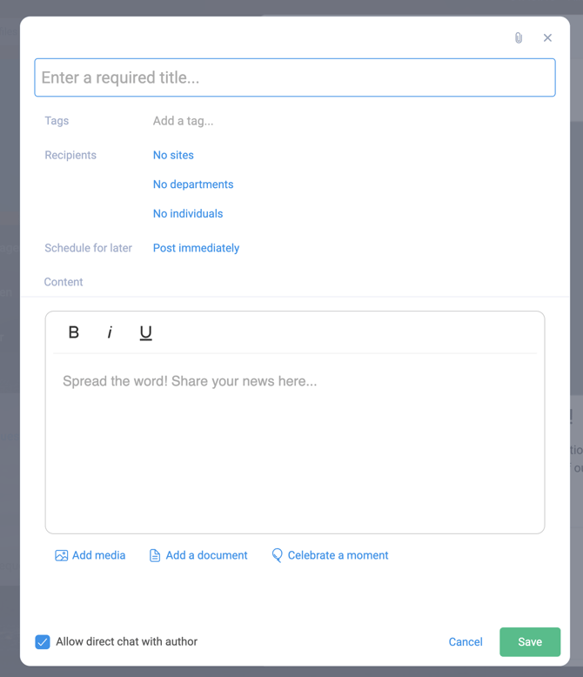Uncheck Allow direct chat with author
The height and width of the screenshot is (677, 583).
(x=43, y=642)
